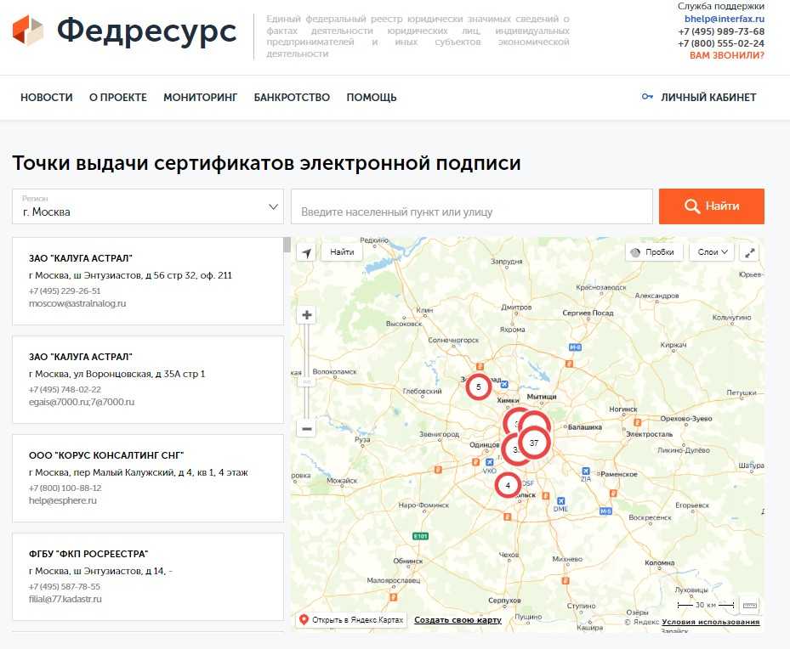
Task: Open the Банкротство menu item
Action: [x=292, y=98]
